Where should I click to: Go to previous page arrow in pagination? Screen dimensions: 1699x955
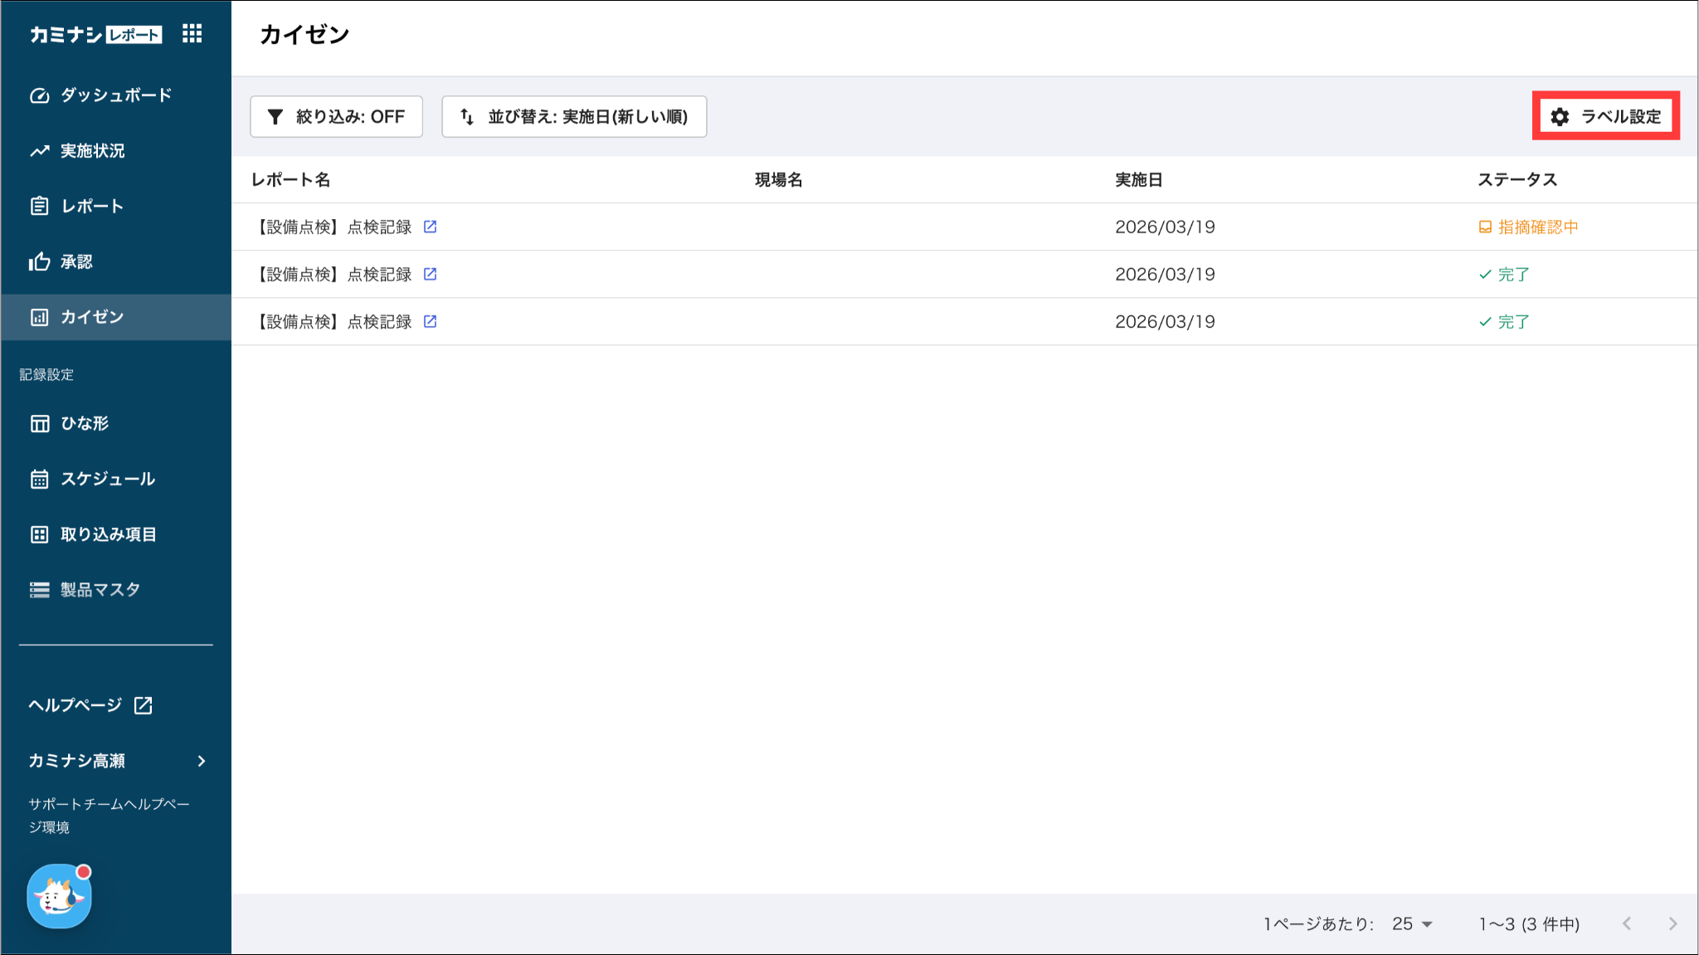1627,923
